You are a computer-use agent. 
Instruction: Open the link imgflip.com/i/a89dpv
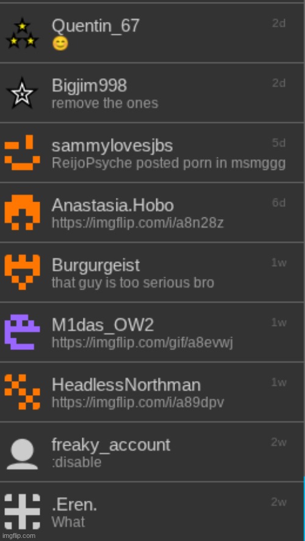[138, 402]
